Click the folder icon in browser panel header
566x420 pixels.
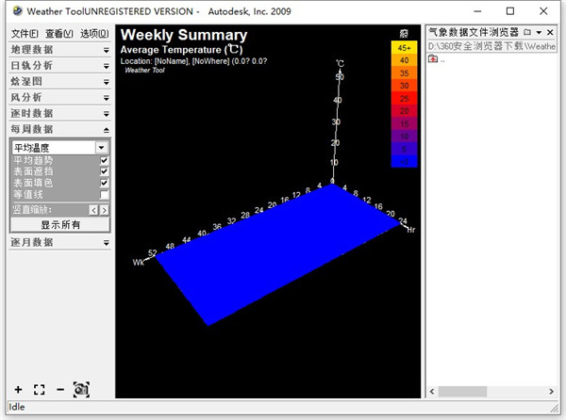[x=527, y=32]
